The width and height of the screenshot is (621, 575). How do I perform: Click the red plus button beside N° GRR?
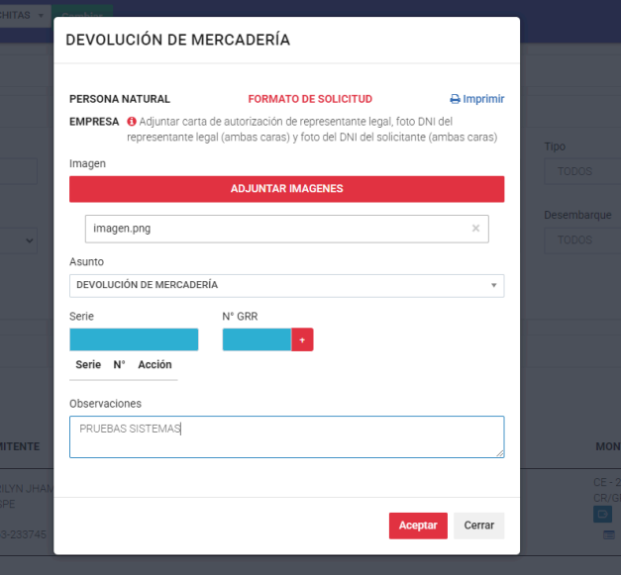click(302, 339)
